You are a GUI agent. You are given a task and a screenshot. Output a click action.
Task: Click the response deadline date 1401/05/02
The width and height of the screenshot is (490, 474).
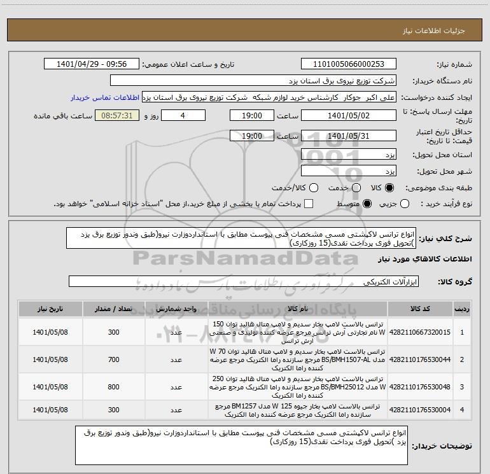[x=349, y=115]
